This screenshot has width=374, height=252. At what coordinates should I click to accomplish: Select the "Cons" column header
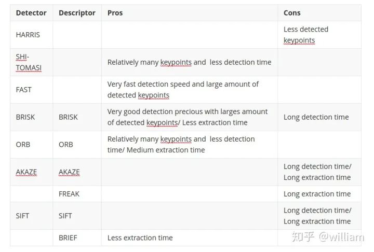coord(292,13)
